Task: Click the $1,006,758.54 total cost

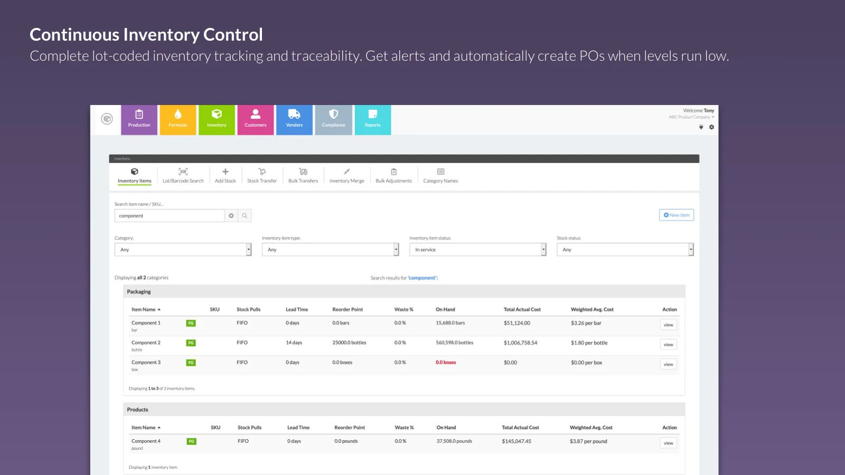Action: (520, 343)
